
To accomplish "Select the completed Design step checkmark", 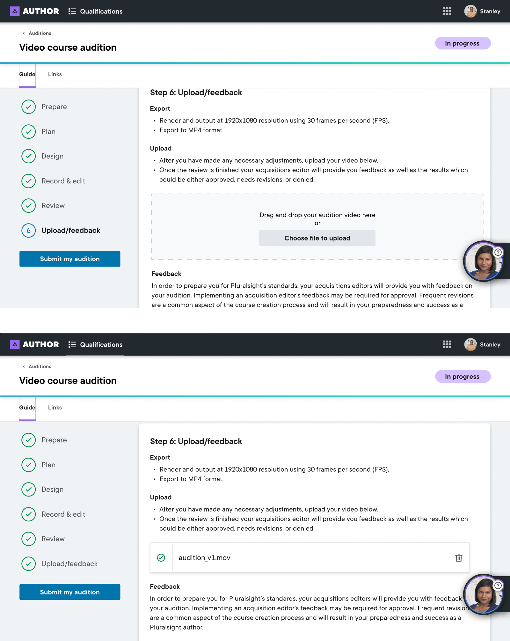I will (x=29, y=156).
